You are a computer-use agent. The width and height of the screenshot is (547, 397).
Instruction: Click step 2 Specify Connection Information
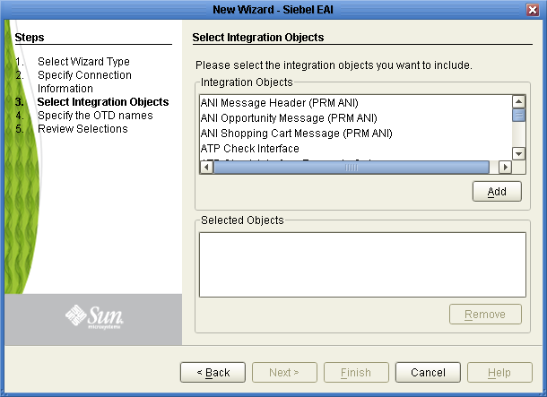(x=84, y=82)
